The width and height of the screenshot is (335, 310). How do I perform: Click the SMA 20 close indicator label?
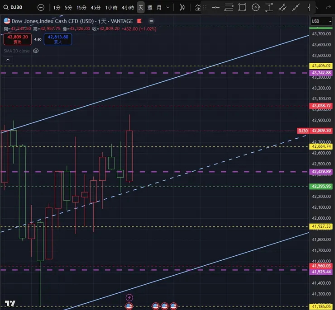click(x=17, y=51)
